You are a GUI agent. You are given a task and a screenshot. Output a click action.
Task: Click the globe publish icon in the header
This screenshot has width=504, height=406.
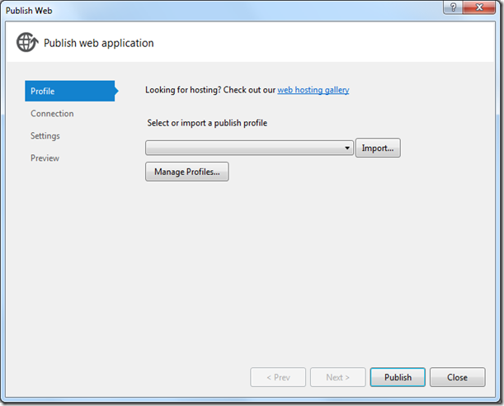point(27,43)
